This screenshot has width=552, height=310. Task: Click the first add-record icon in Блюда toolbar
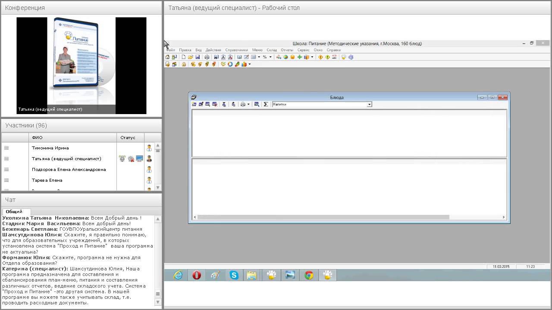pos(194,104)
